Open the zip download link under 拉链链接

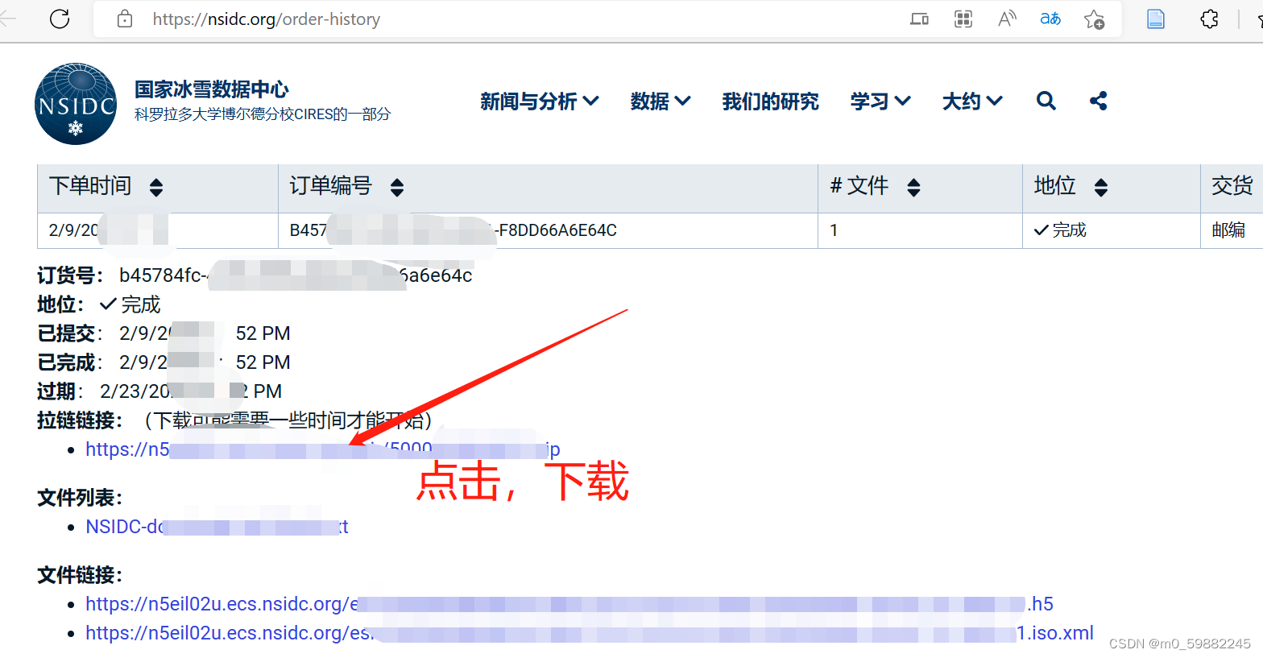tap(322, 449)
